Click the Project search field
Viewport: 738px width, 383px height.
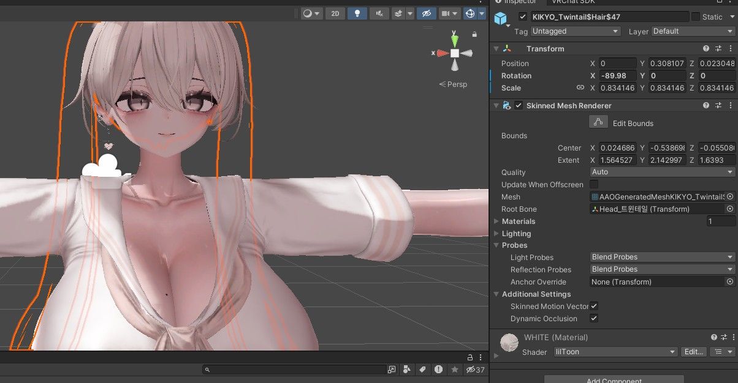(x=294, y=370)
